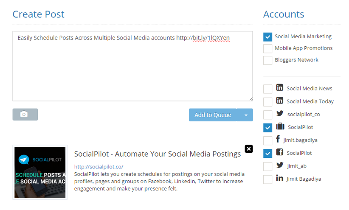Click the Accounts heading
The image size is (349, 210).
pyautogui.click(x=284, y=14)
